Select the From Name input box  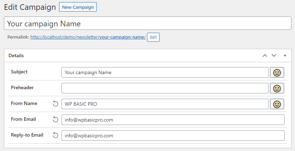pos(165,104)
